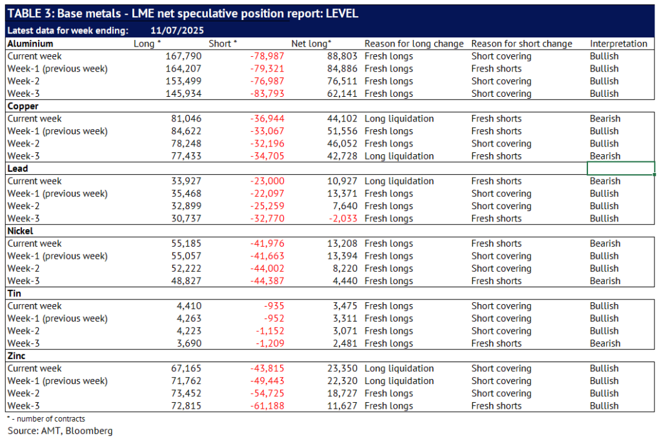Viewport: 661px width, 439px height.
Task: Click Copper previous week net long 51,556
Action: pyautogui.click(x=342, y=131)
